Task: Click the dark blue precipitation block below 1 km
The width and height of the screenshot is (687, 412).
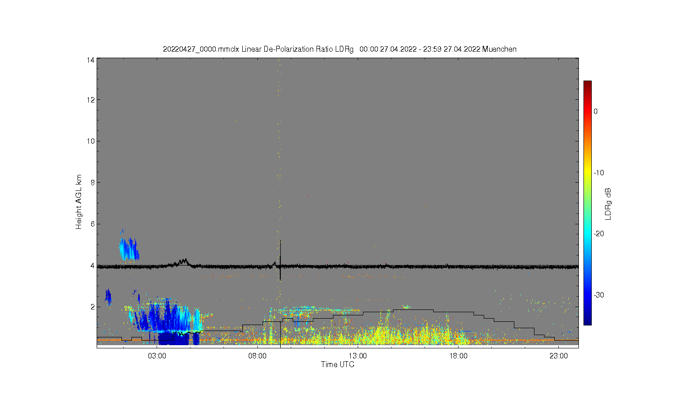Action: (173, 339)
